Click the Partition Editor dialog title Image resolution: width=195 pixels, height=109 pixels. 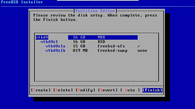click(95, 11)
